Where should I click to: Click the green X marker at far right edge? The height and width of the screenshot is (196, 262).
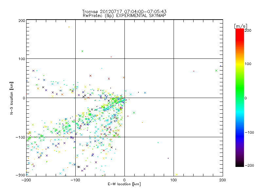(216, 71)
